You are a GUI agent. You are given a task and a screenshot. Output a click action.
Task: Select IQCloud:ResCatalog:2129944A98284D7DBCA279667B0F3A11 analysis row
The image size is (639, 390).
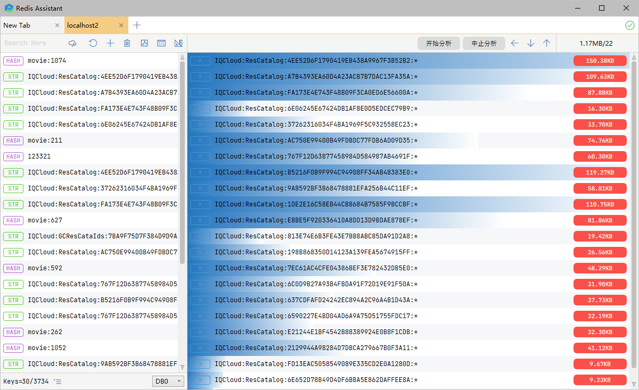409,348
